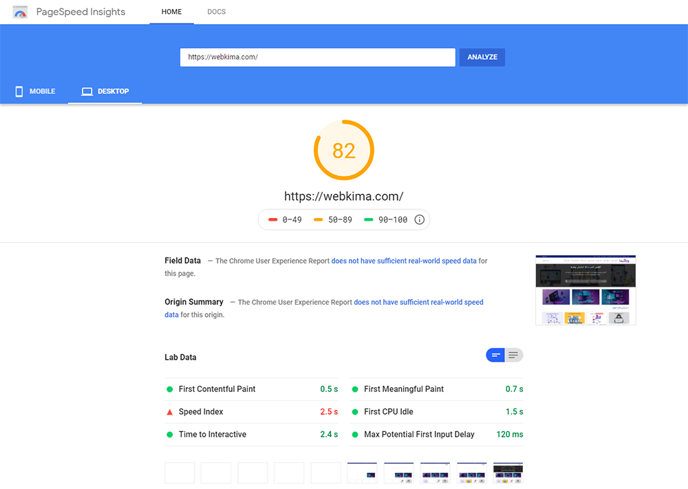This screenshot has width=688, height=489.
Task: Click the green dot beside First Contentful Paint
Action: pos(170,389)
